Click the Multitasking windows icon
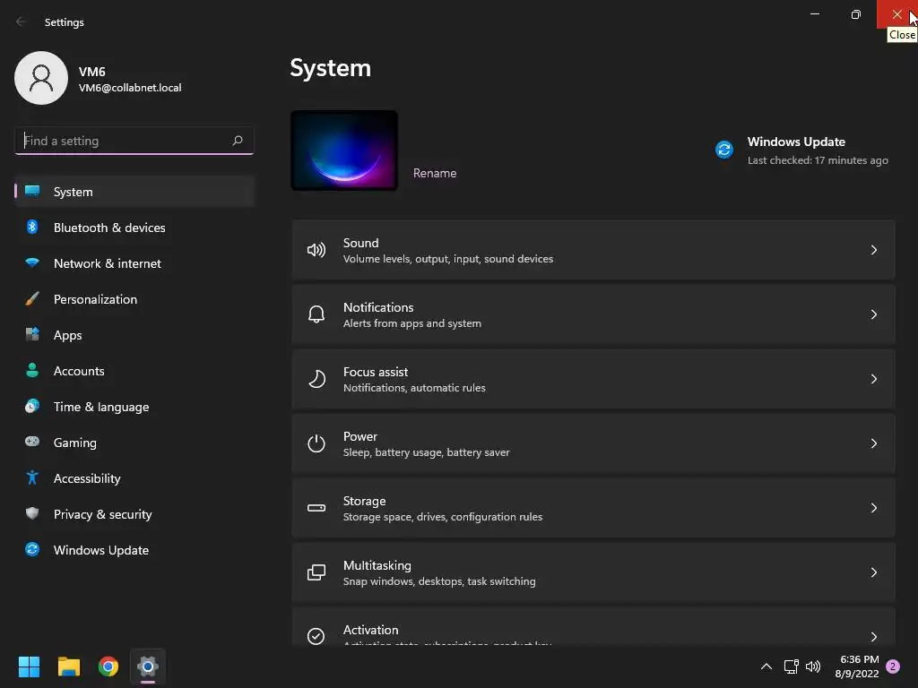918x688 pixels. tap(316, 572)
